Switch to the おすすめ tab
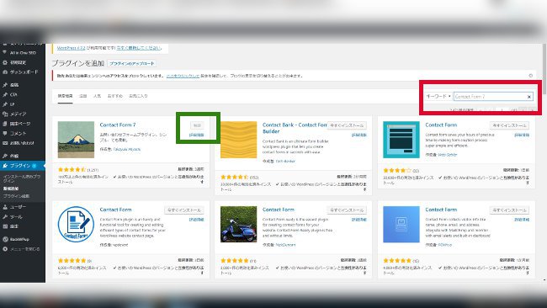The height and width of the screenshot is (308, 547). [114, 96]
